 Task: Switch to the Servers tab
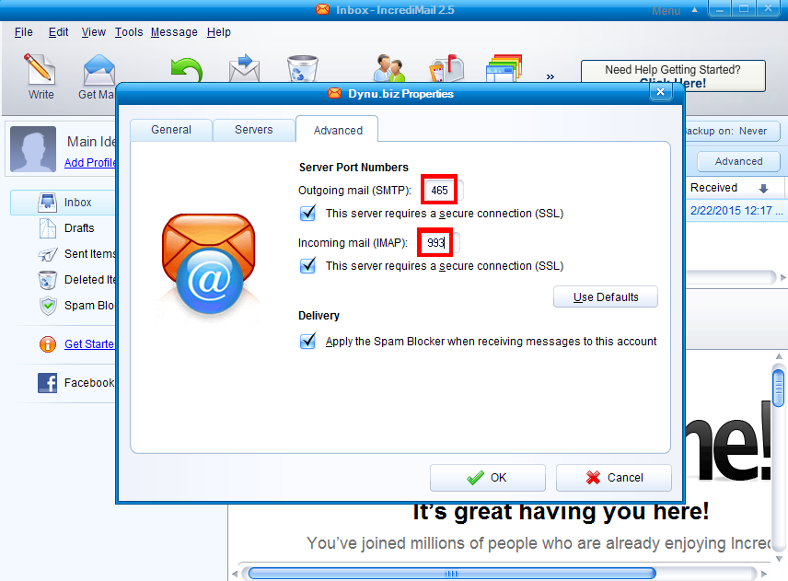[x=254, y=130]
